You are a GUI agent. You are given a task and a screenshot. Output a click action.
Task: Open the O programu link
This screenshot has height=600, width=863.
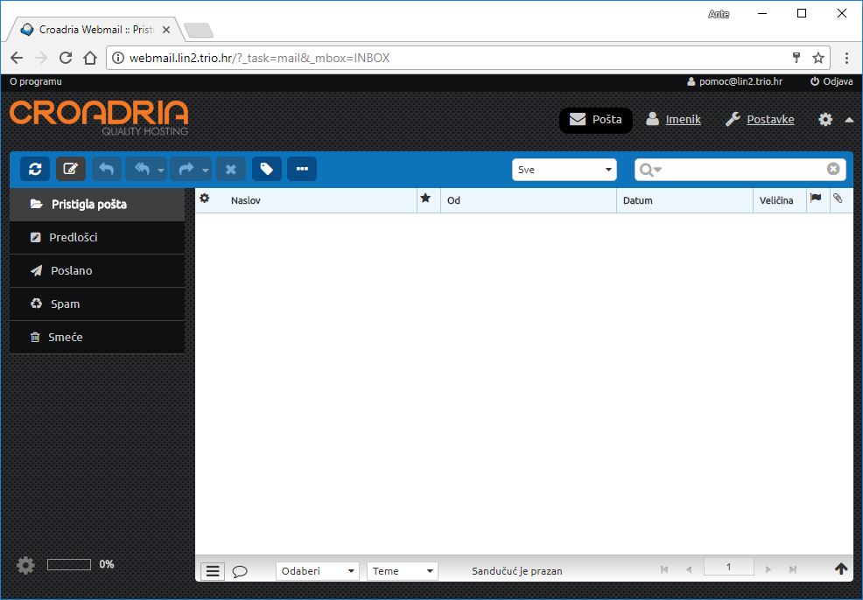(x=36, y=81)
